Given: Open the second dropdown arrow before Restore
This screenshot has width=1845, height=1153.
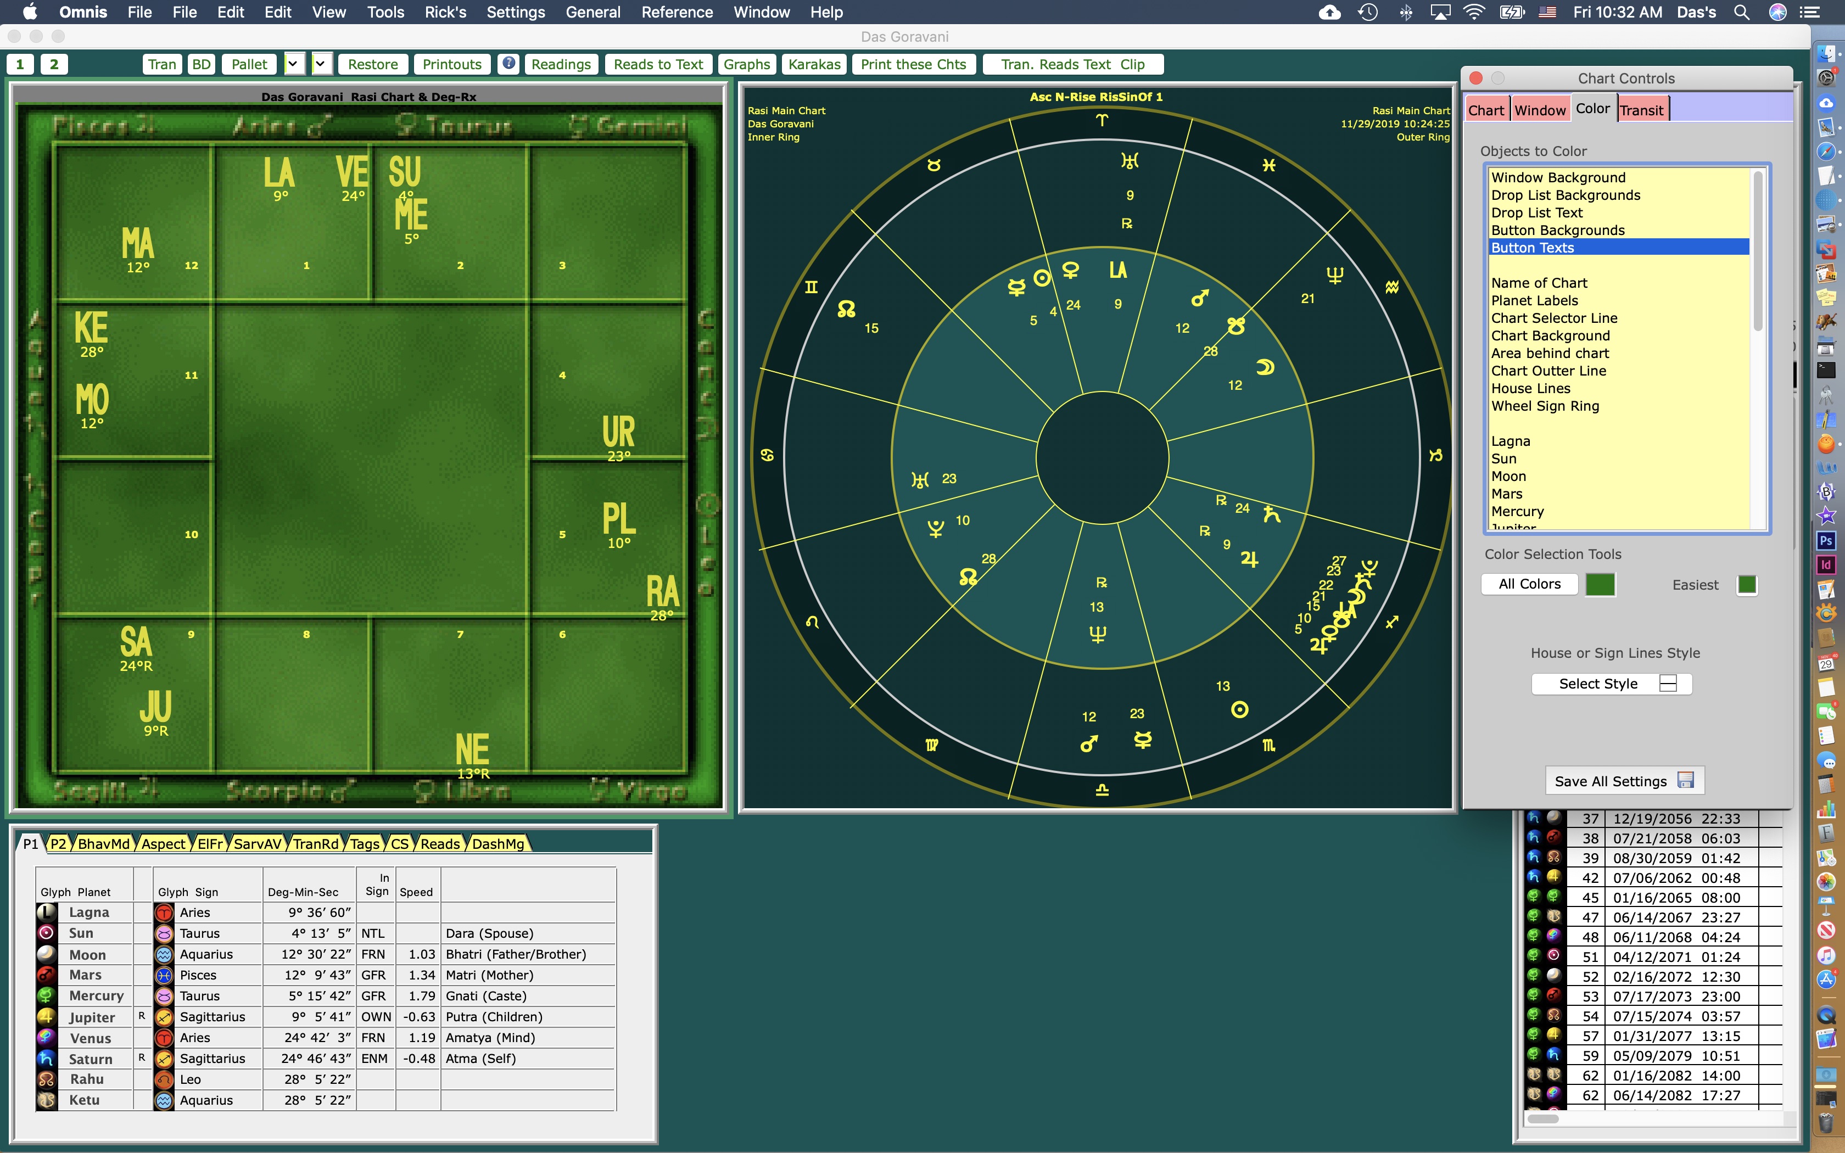Looking at the screenshot, I should [322, 64].
